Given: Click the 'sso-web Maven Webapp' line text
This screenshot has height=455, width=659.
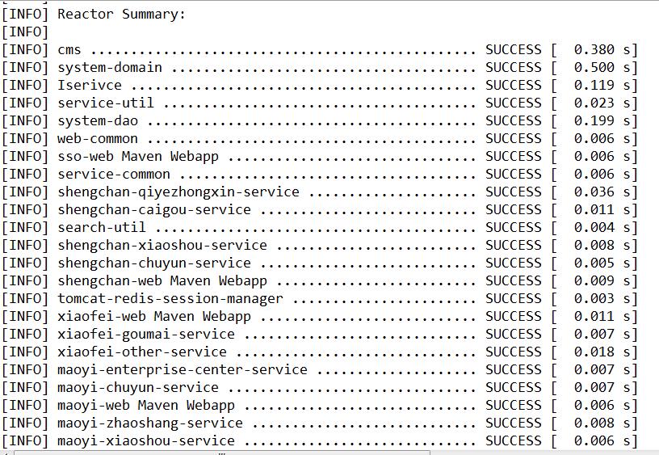Looking at the screenshot, I should (x=138, y=157).
